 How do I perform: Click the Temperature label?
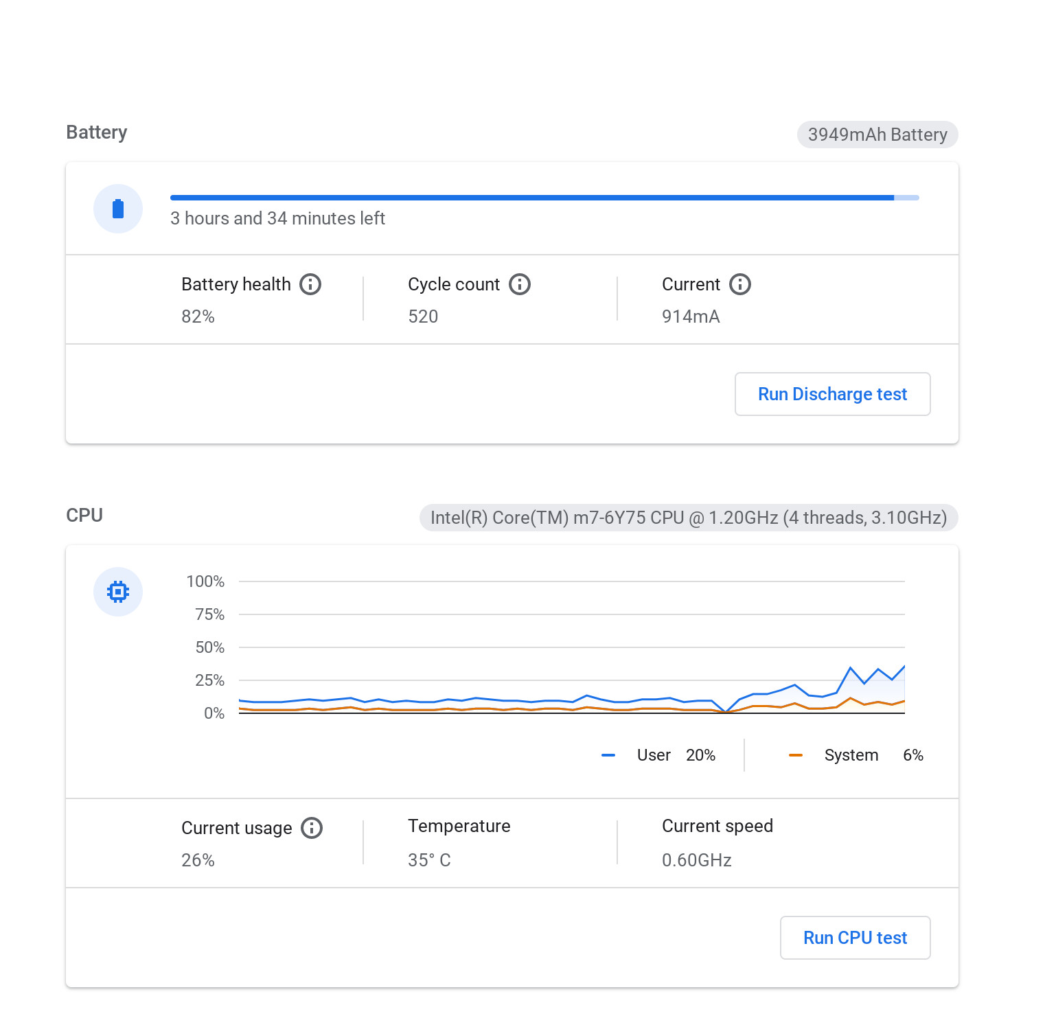coord(459,826)
